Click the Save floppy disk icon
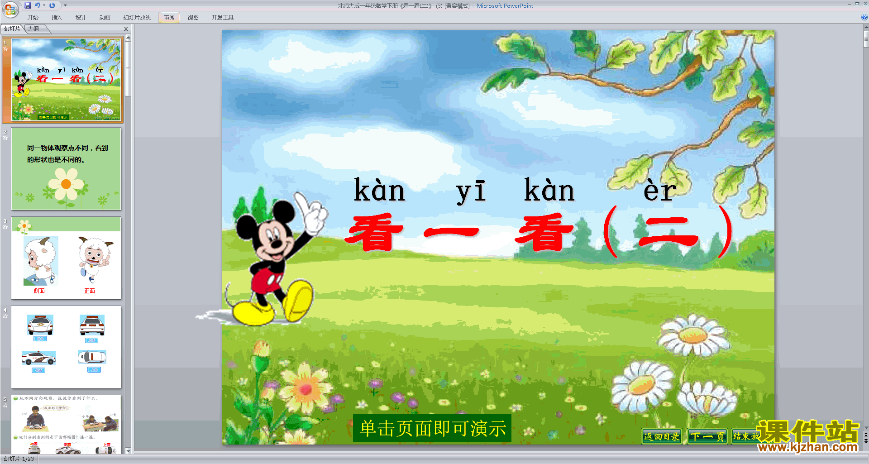869x464 pixels. click(28, 5)
